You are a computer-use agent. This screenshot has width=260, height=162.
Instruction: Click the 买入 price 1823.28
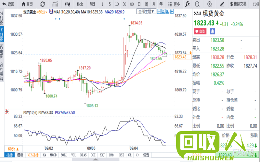(x=217, y=49)
